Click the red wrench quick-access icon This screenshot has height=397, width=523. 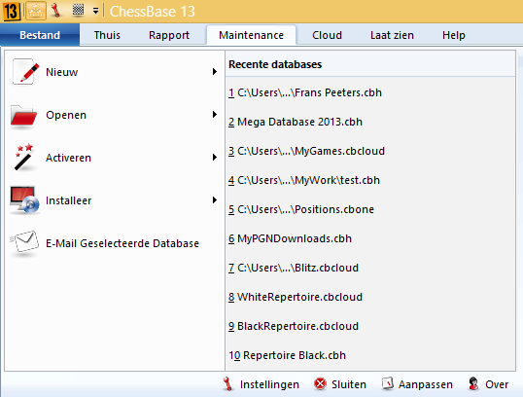click(x=56, y=11)
